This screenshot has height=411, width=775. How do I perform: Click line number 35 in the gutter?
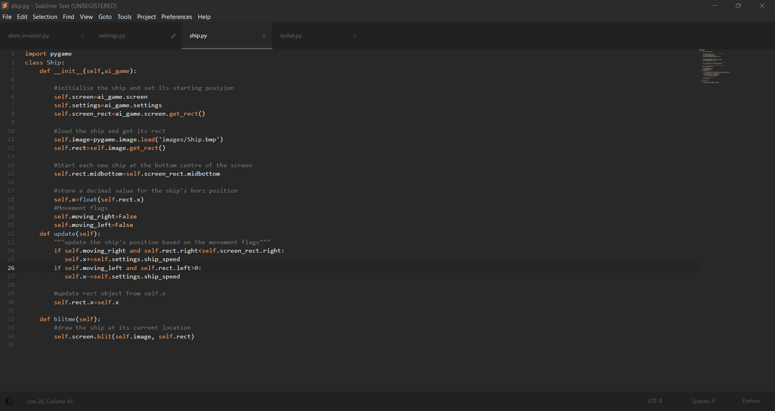click(x=11, y=345)
